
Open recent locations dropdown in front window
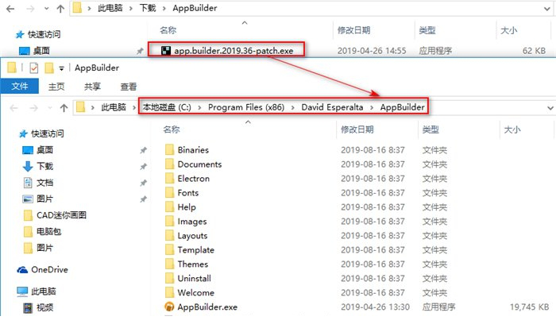49,108
